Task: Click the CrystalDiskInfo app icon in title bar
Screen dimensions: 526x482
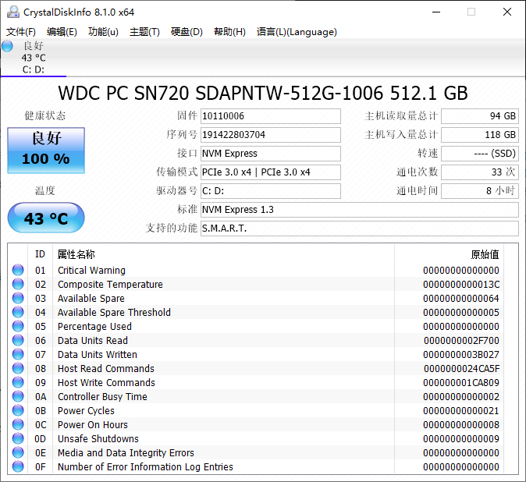Action: (13, 12)
